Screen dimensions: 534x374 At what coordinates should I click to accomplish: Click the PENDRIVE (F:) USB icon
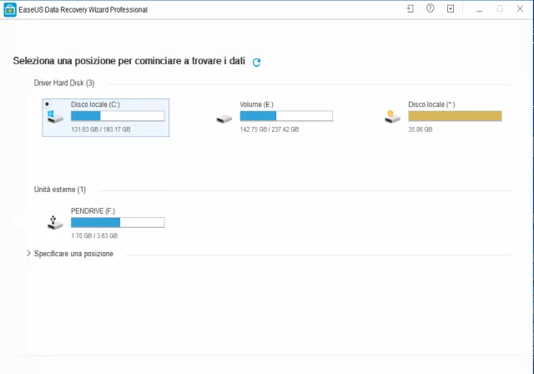(x=55, y=222)
